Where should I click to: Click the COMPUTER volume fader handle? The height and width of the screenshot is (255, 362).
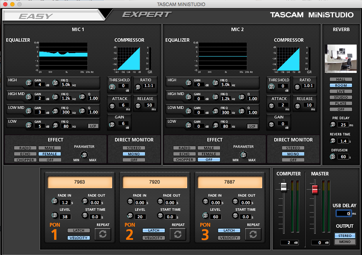click(284, 187)
